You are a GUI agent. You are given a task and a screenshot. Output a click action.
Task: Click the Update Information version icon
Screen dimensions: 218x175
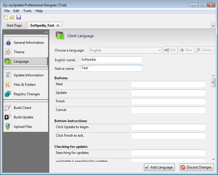pyautogui.click(x=8, y=75)
